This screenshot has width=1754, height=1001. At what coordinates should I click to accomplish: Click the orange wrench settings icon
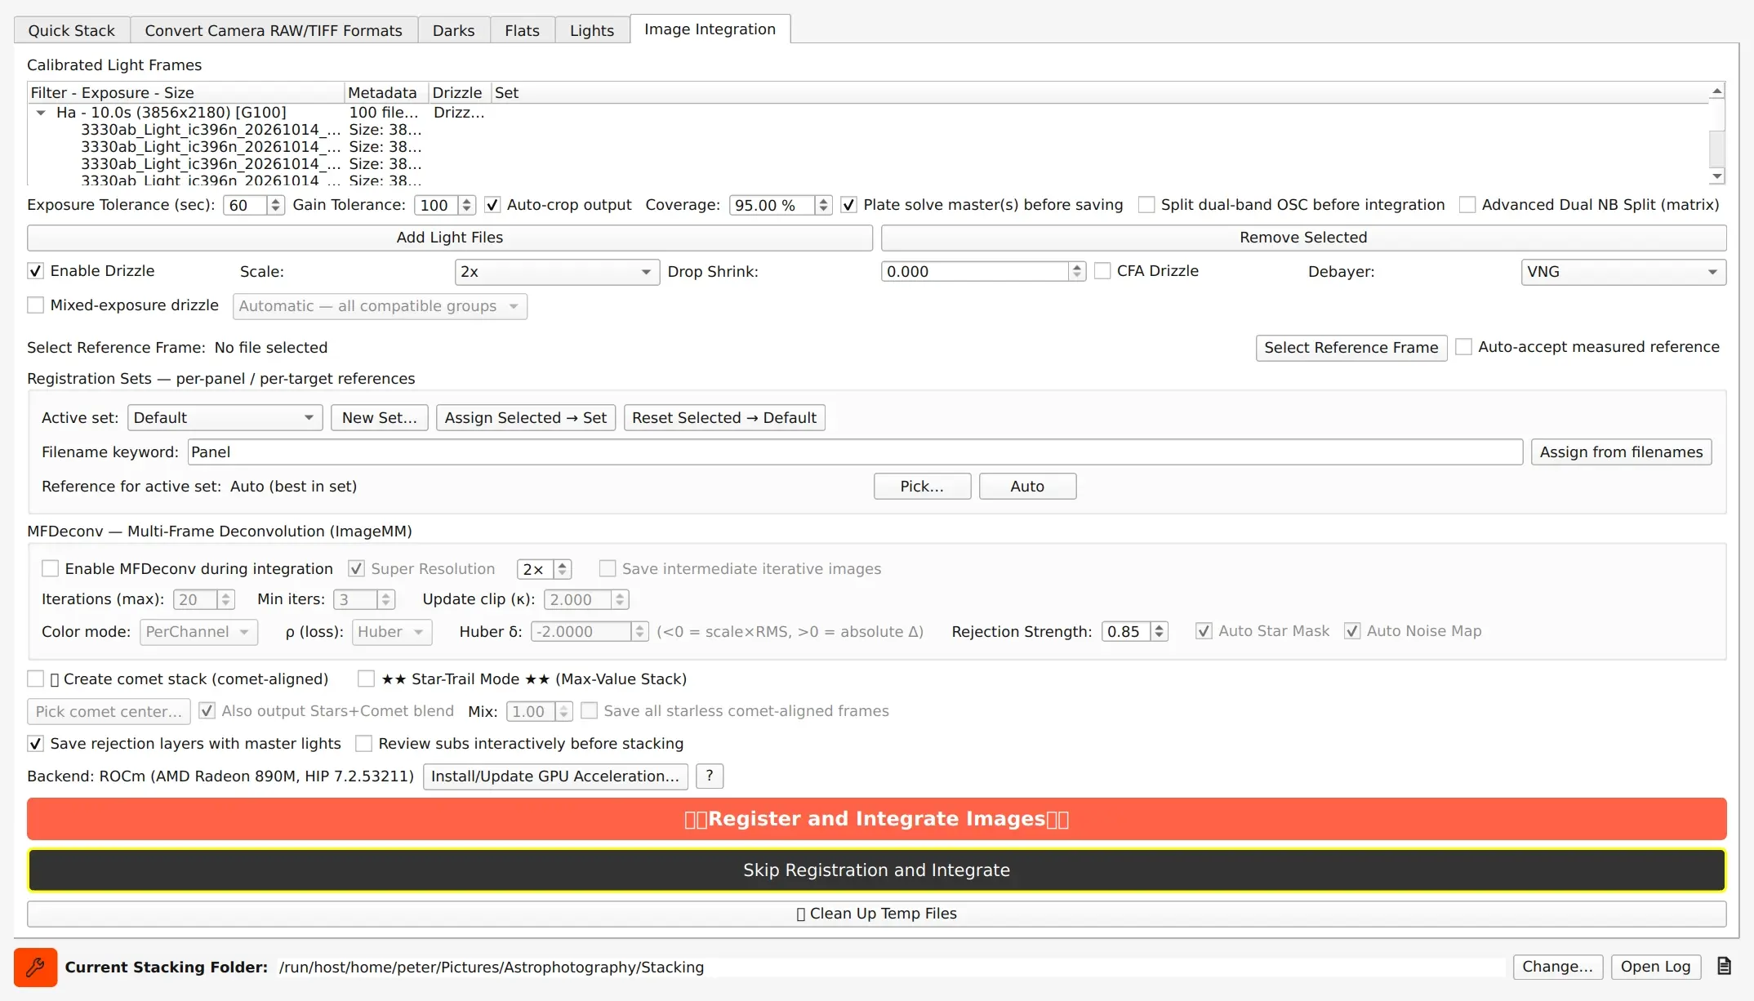[x=35, y=967]
